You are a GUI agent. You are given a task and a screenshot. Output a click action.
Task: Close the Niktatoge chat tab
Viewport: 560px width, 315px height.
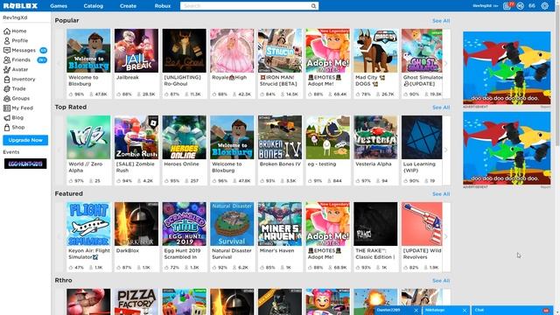[x=465, y=311]
